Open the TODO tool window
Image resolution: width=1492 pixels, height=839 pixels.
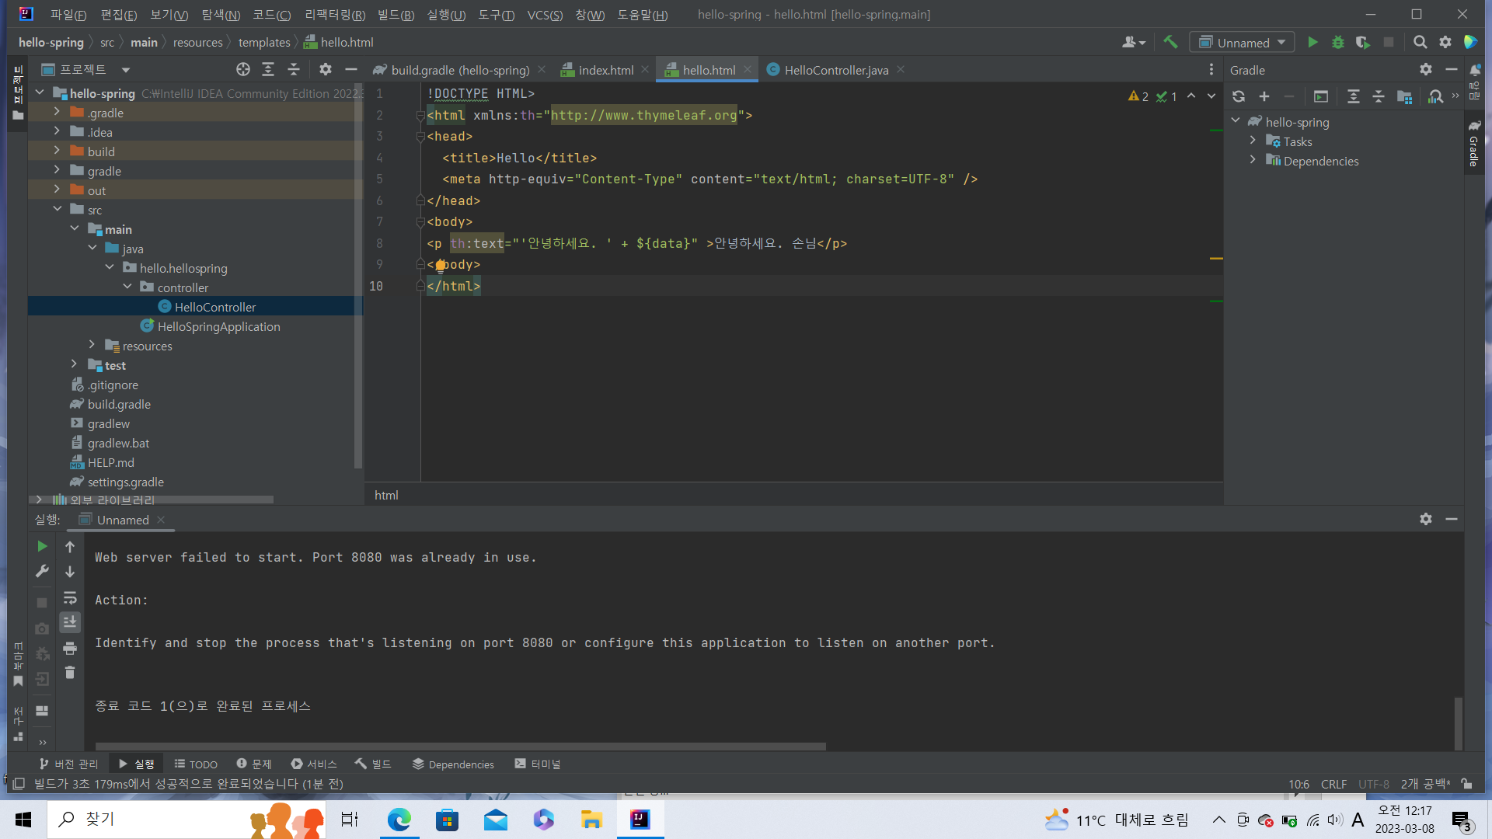196,764
